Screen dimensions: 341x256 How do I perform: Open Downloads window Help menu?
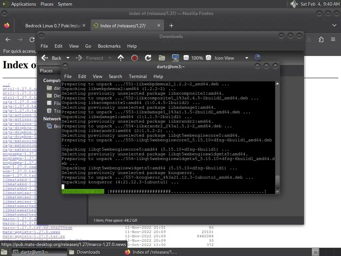pyautogui.click(x=132, y=46)
